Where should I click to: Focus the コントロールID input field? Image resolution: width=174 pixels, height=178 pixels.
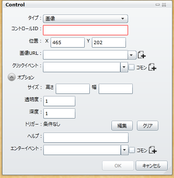tap(86, 30)
